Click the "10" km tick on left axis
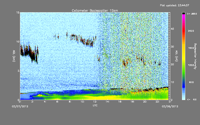 click(18, 42)
